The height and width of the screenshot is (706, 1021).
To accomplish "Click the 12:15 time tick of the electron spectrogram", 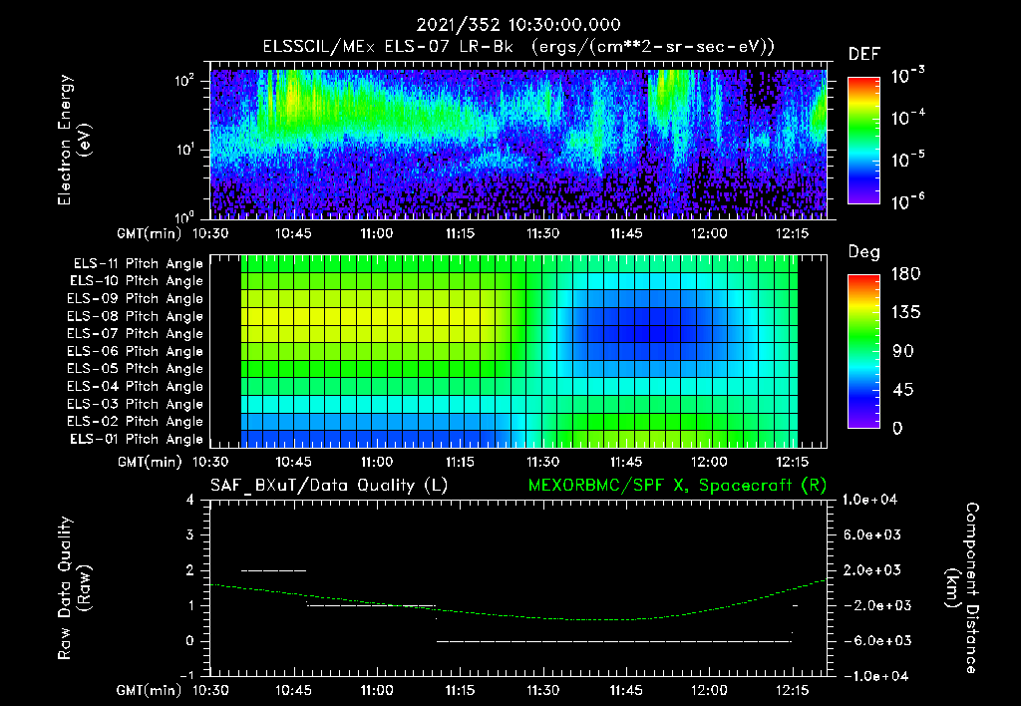I will point(793,233).
